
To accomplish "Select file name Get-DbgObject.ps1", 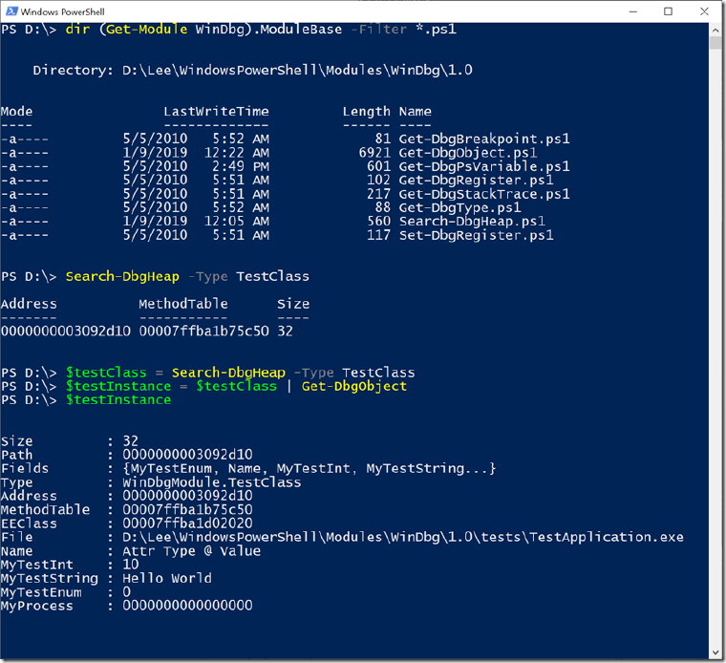I will coord(468,153).
